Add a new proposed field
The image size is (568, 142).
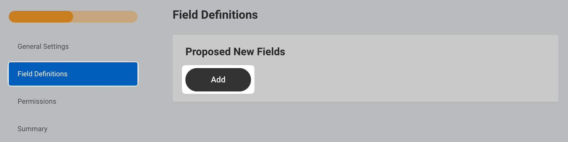pos(218,80)
